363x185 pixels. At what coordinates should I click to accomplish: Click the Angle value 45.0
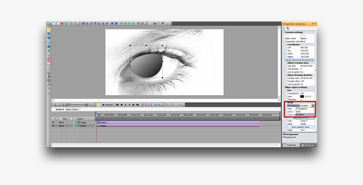307,130
